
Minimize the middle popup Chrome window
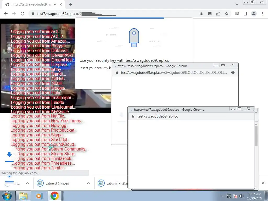pos(216,65)
